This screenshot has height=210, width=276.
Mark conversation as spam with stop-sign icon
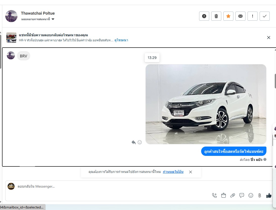tap(204, 16)
